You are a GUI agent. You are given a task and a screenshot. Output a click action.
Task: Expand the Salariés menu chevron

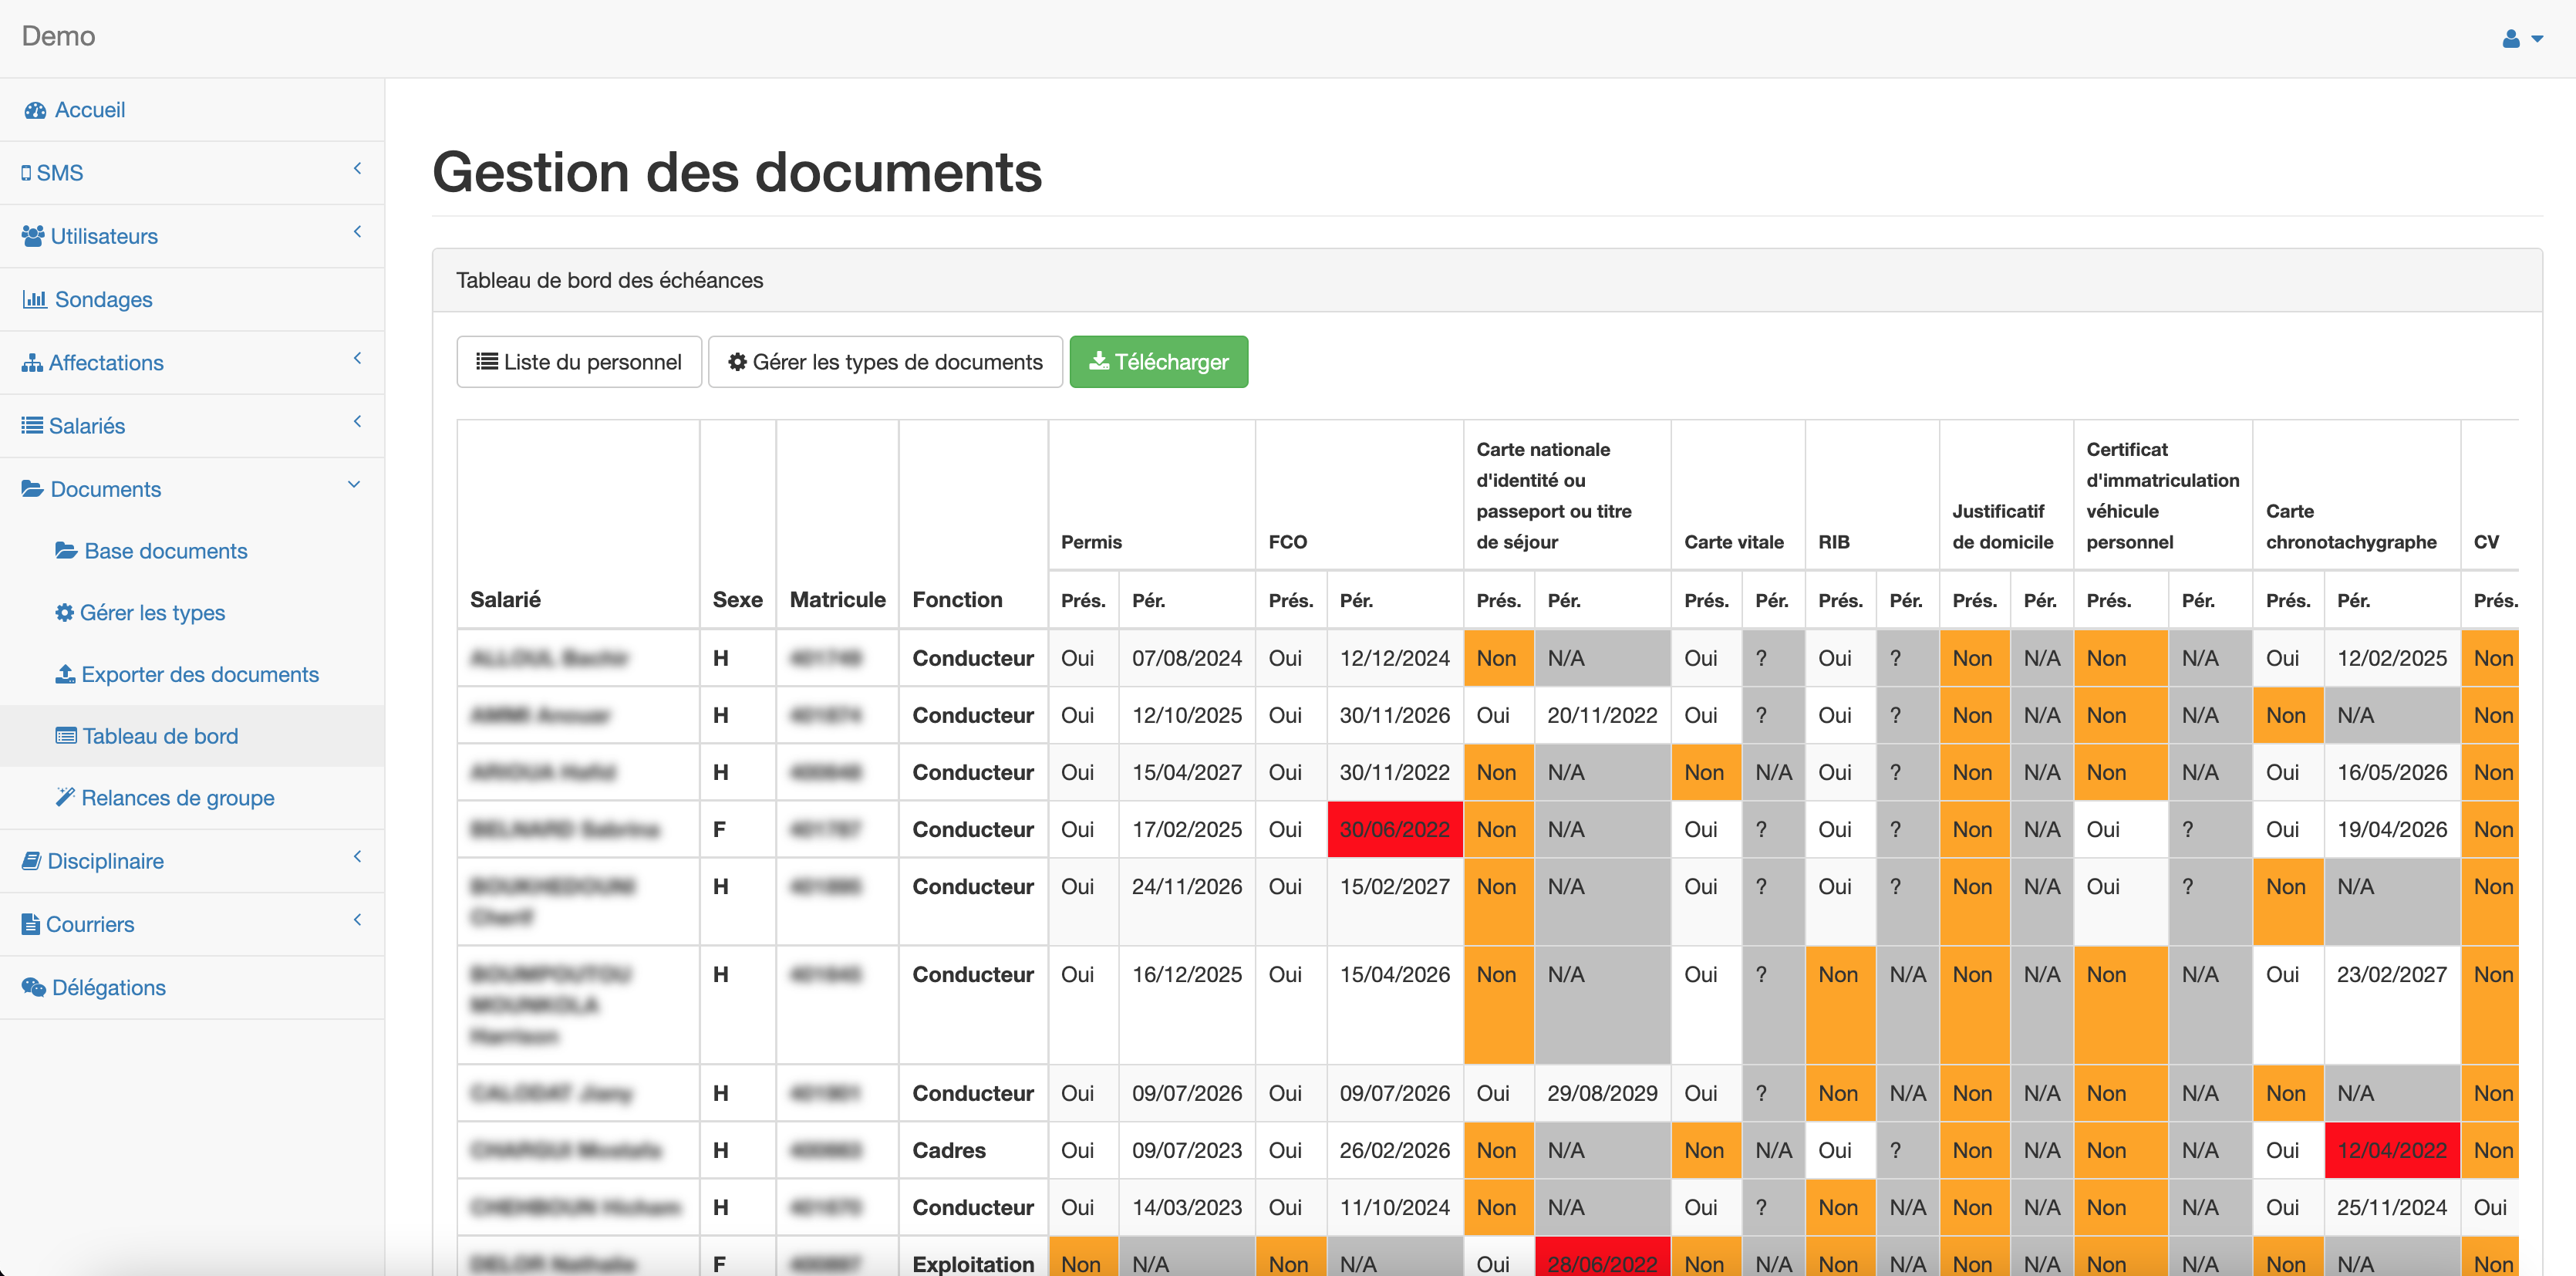coord(357,421)
